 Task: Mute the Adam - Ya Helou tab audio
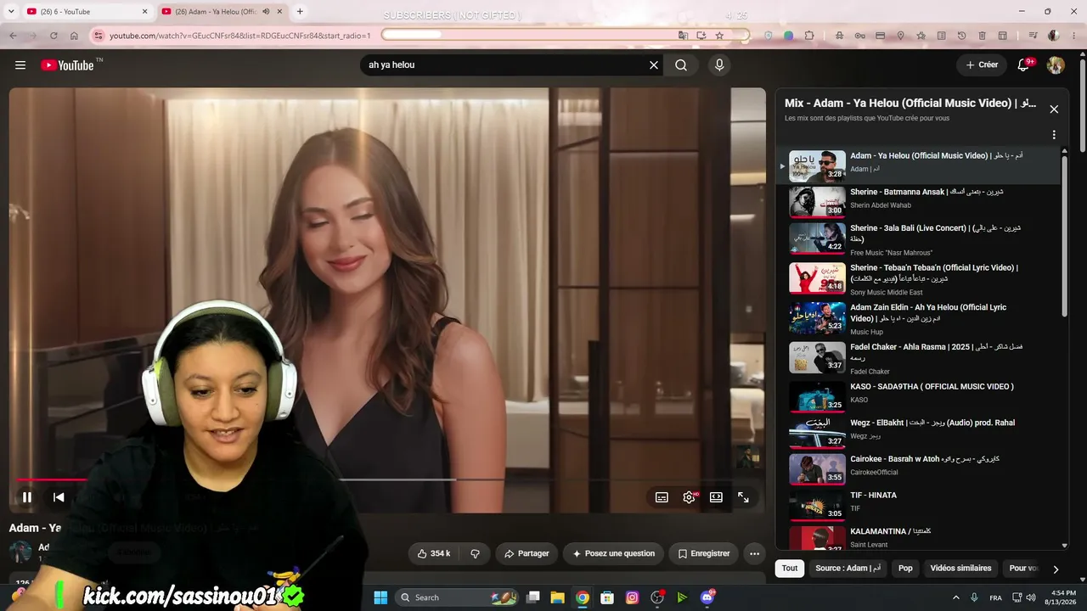click(266, 12)
